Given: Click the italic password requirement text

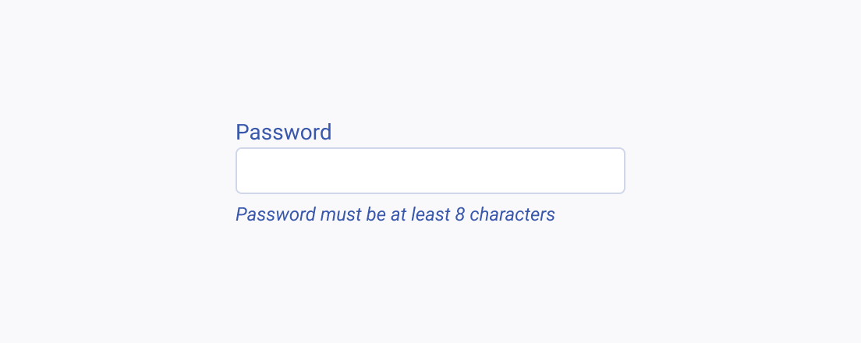Looking at the screenshot, I should [395, 214].
